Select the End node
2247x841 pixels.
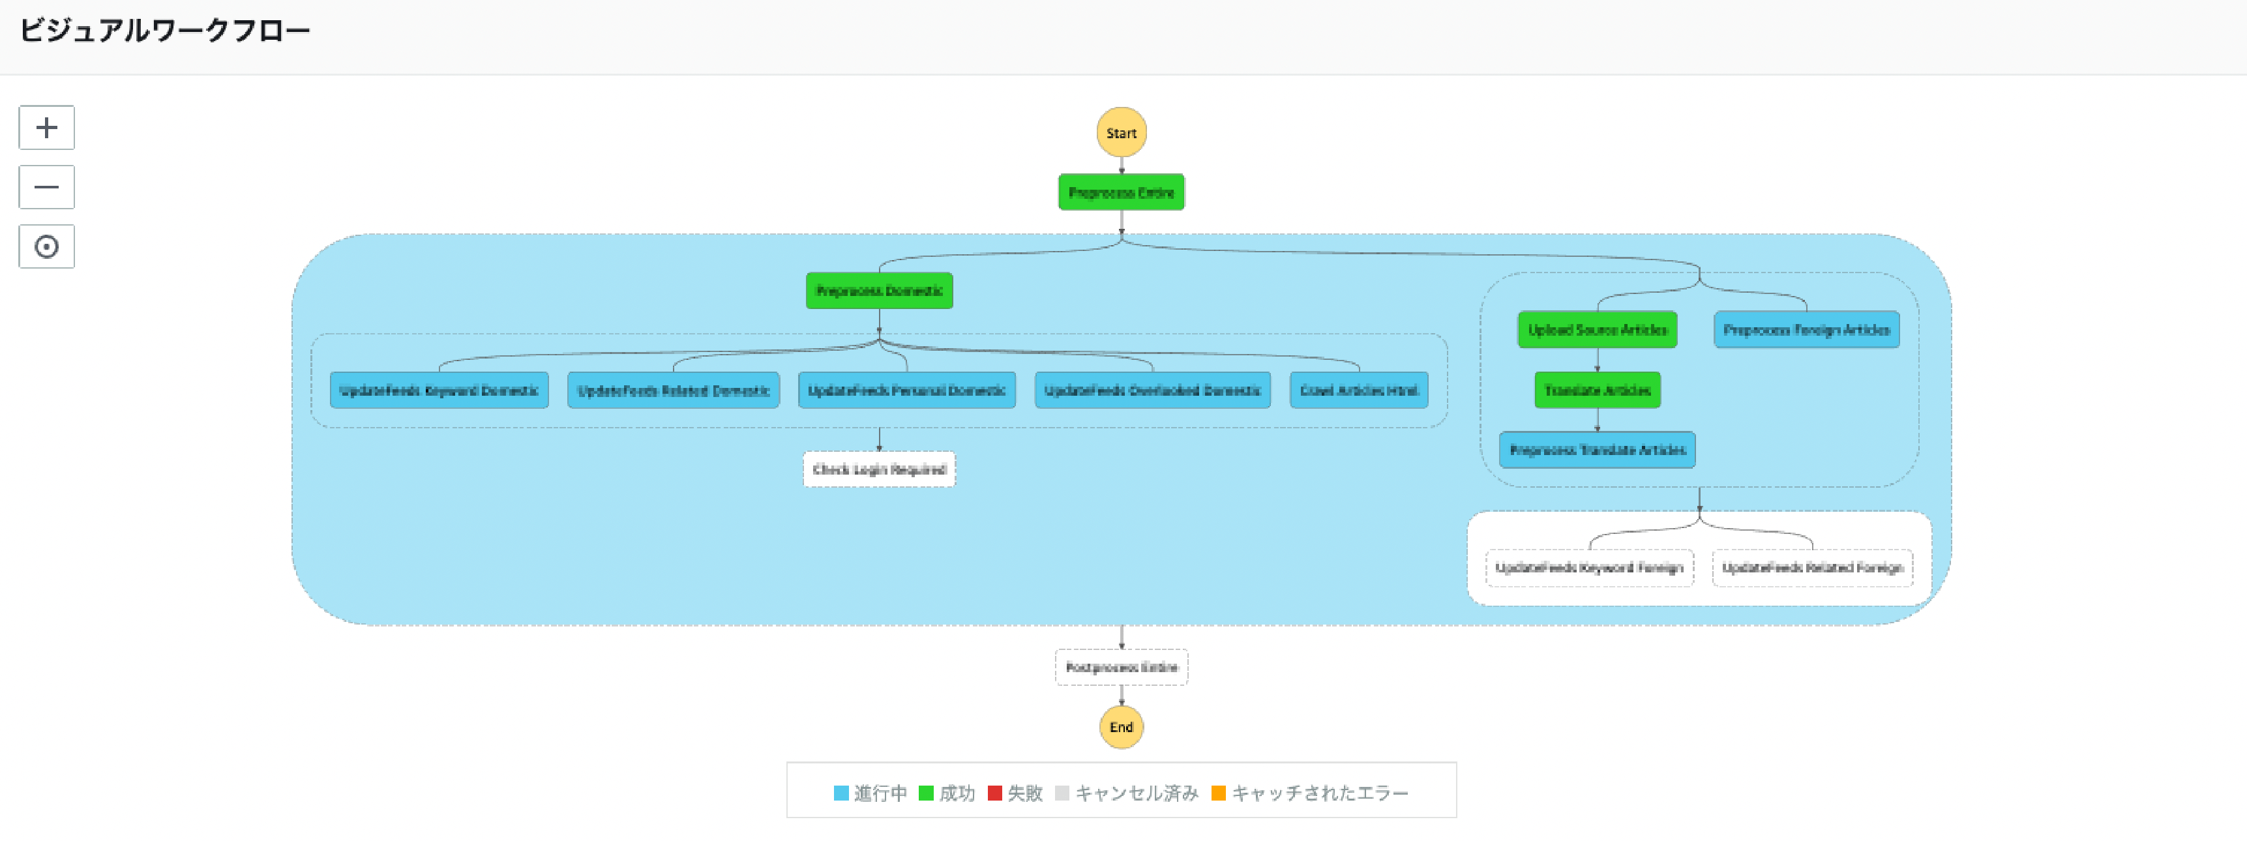(1121, 727)
